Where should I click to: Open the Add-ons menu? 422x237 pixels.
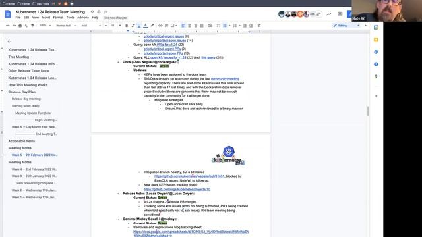click(x=83, y=18)
